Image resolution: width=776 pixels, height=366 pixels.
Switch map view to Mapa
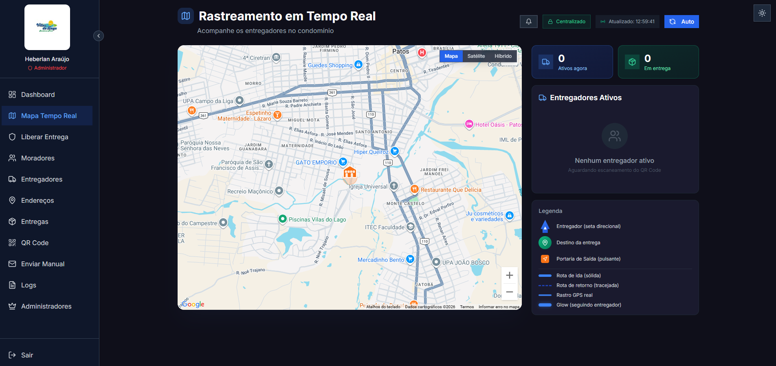coord(451,56)
